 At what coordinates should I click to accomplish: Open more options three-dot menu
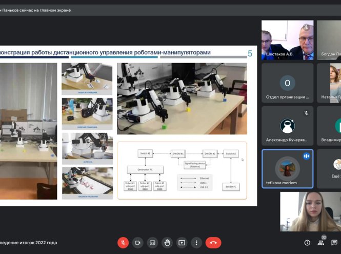tap(196, 243)
